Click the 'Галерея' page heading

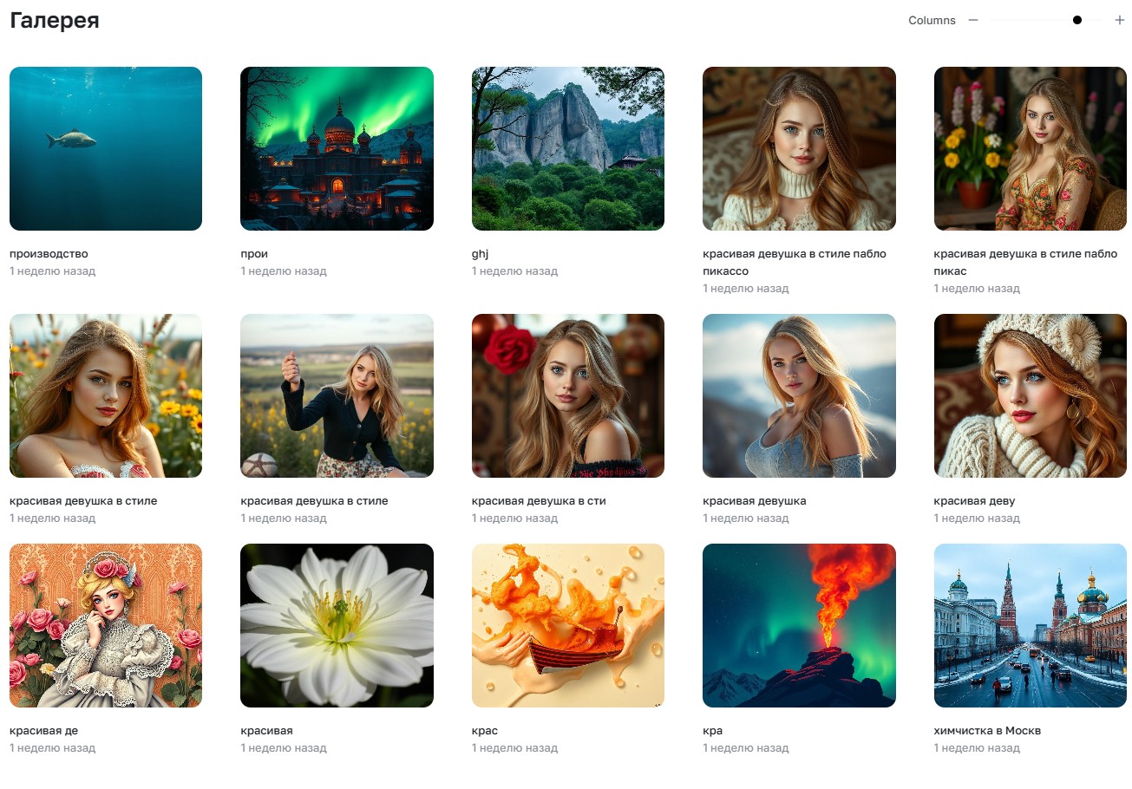(x=55, y=21)
